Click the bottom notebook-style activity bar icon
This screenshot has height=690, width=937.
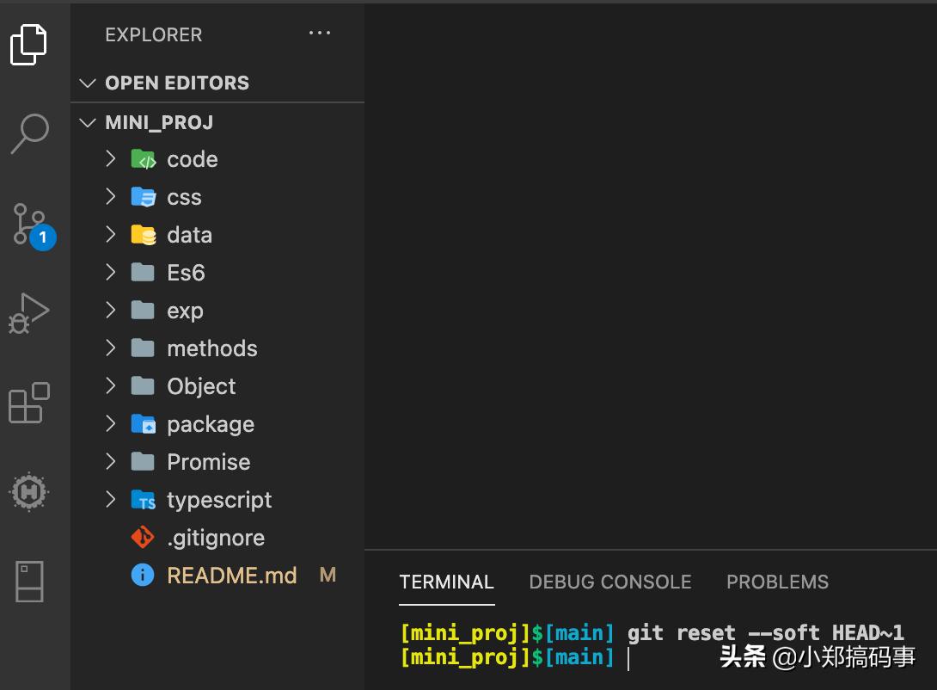pos(29,582)
